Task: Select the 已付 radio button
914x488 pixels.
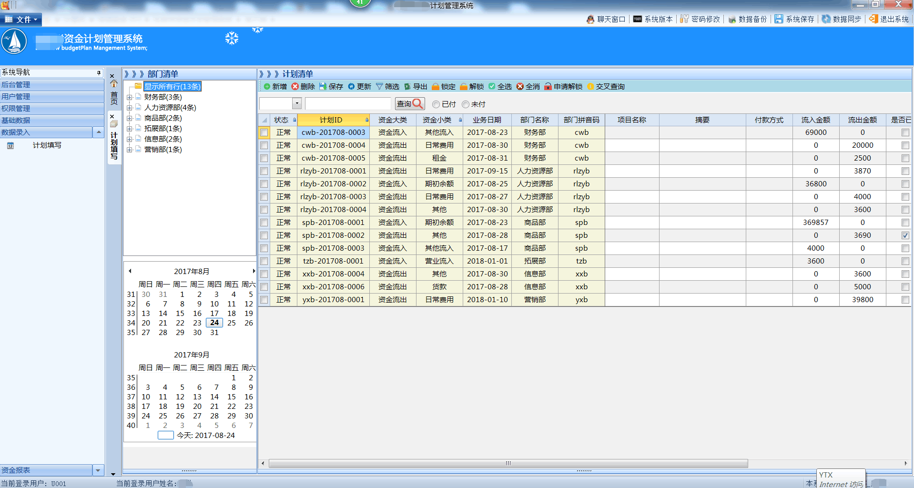Action: coord(436,104)
